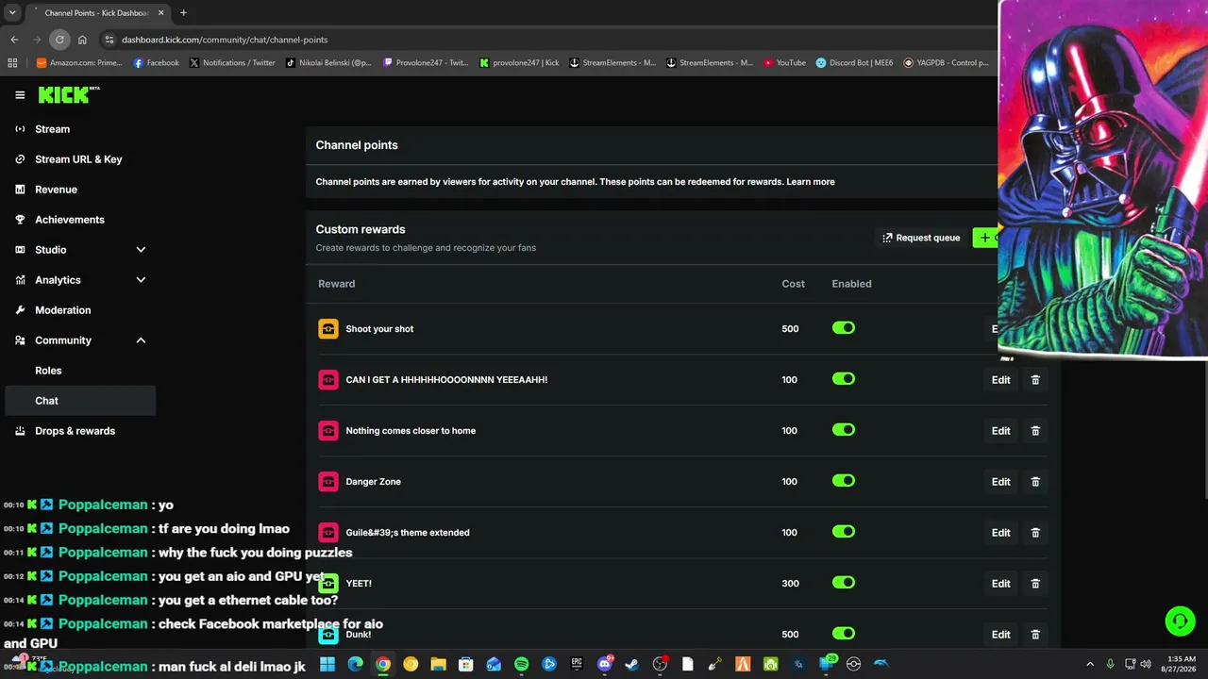Delete the CAN I GET A HOOON YEAH reward
The width and height of the screenshot is (1208, 679).
click(x=1035, y=380)
